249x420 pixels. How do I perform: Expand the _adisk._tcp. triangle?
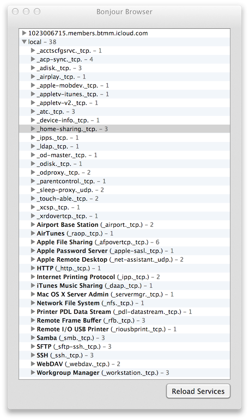33,68
